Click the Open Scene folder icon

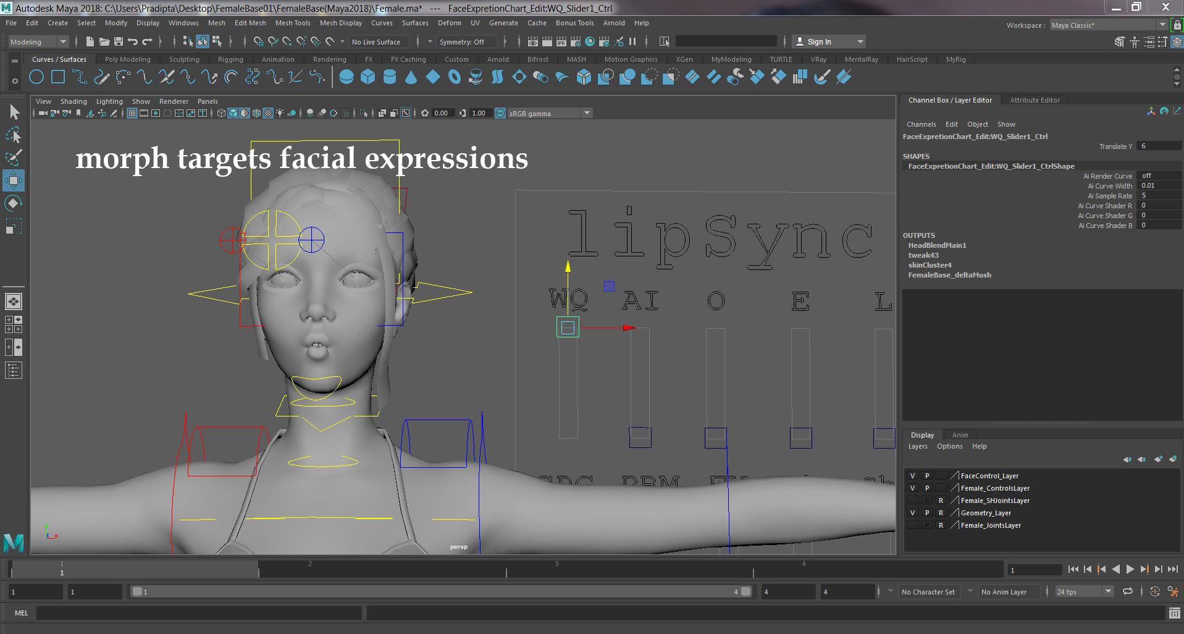pos(104,41)
